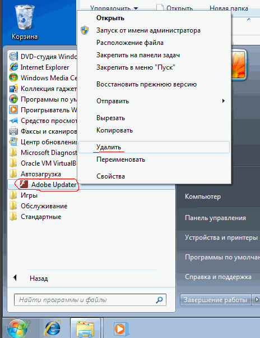Click the Adobe Updater Flash icon

[x=24, y=185]
